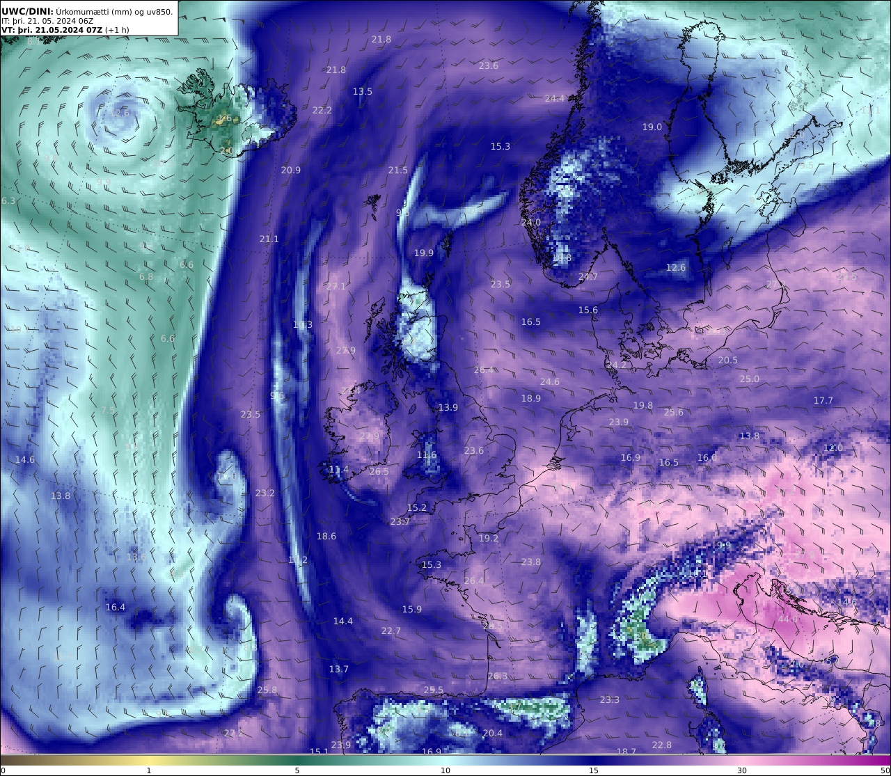The width and height of the screenshot is (891, 776).
Task: Click the 18.9 value in the North Sea
Action: [x=531, y=399]
